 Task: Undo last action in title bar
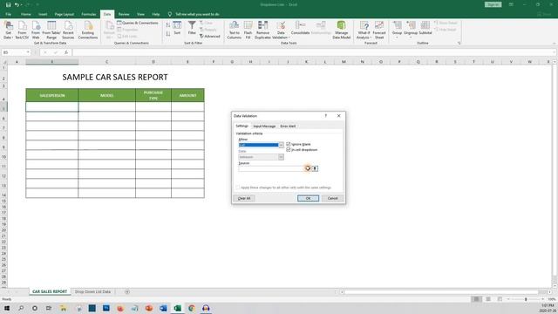[17, 4]
